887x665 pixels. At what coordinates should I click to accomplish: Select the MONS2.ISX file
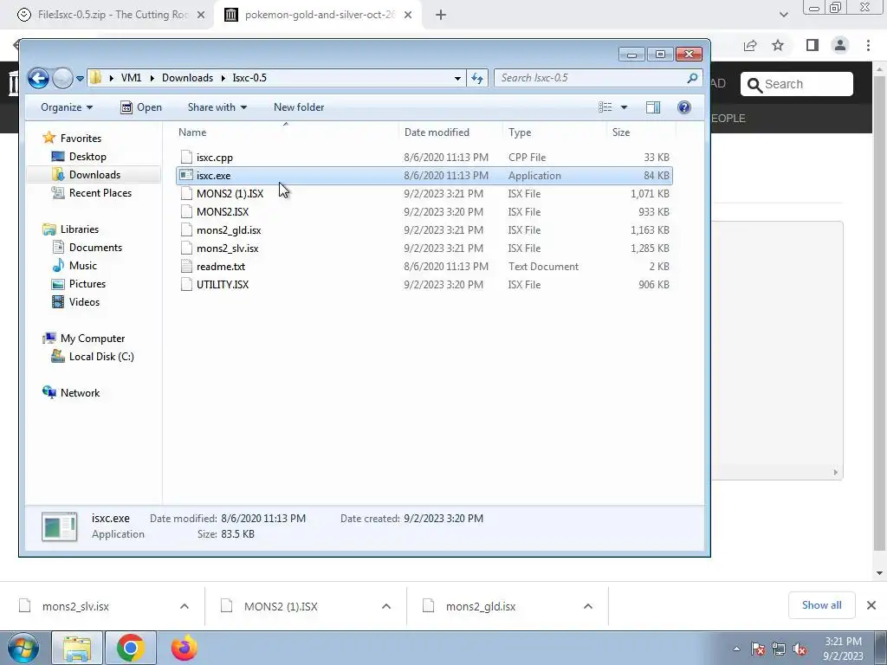click(424, 211)
